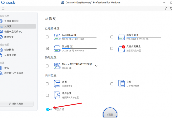Click the 选择位置 folder search icon
172x118 pixels.
click(x=57, y=95)
